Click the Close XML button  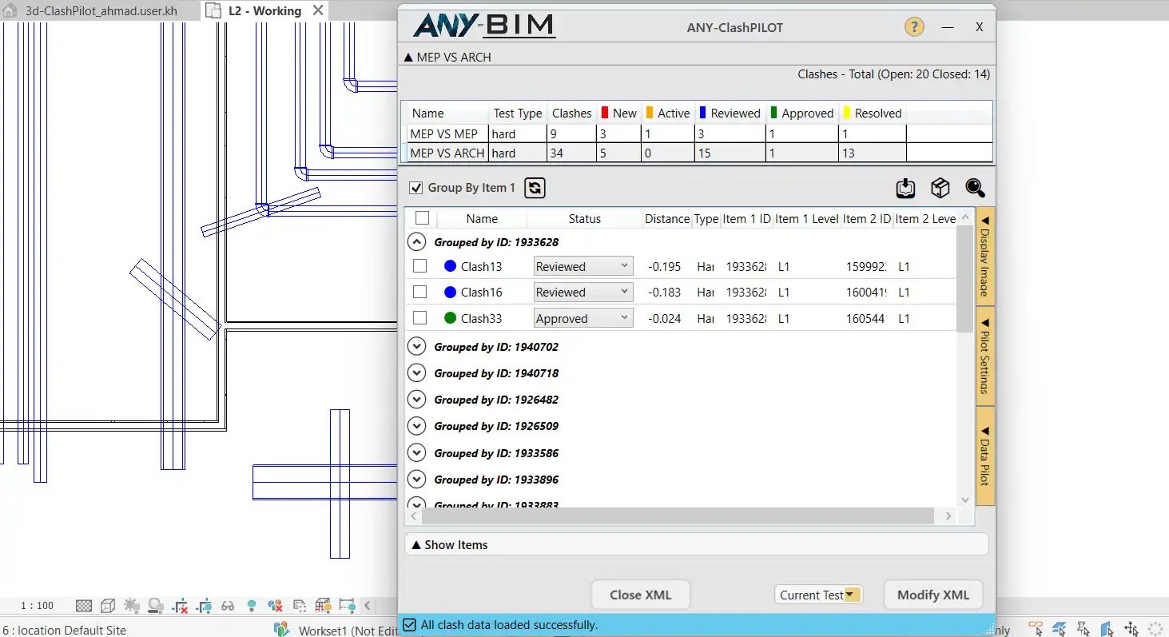click(641, 595)
